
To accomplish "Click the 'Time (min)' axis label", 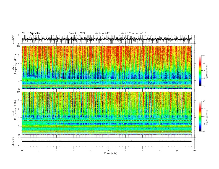I will coord(111,153).
